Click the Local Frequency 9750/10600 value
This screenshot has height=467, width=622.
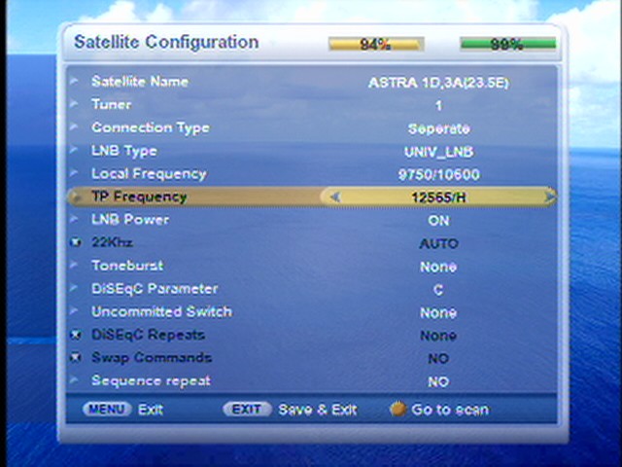click(x=438, y=175)
